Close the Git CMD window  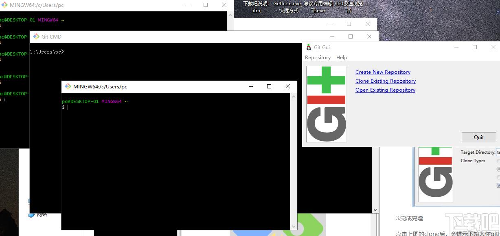tap(369, 36)
